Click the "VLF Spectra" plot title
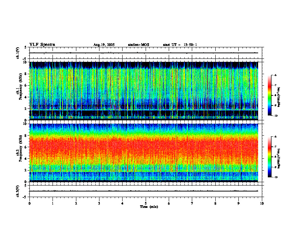295x228 pixels. pyautogui.click(x=42, y=45)
